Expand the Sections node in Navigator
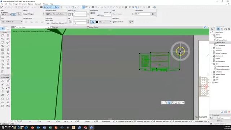Screen dimensions: 231x130 pyautogui.click(x=212, y=48)
